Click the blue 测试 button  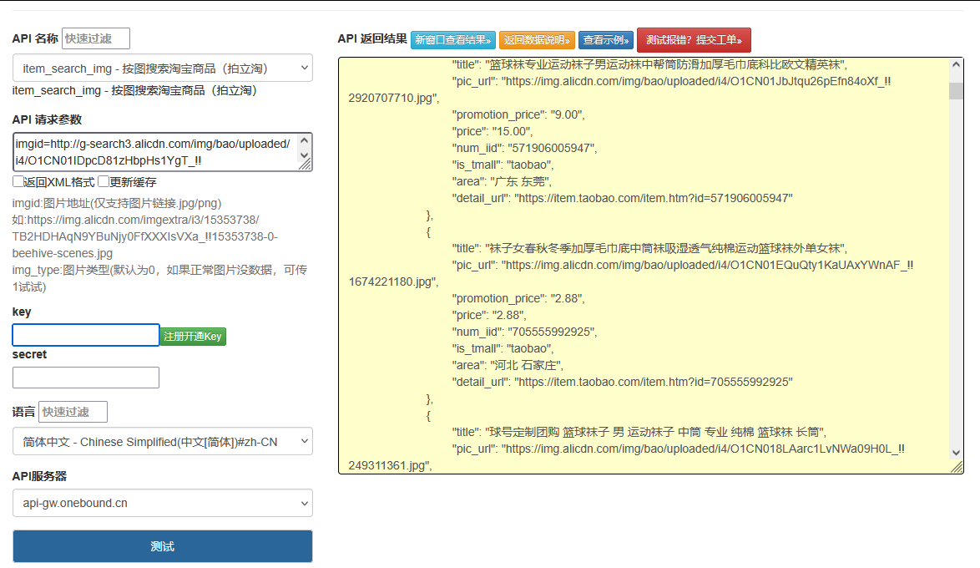click(162, 545)
